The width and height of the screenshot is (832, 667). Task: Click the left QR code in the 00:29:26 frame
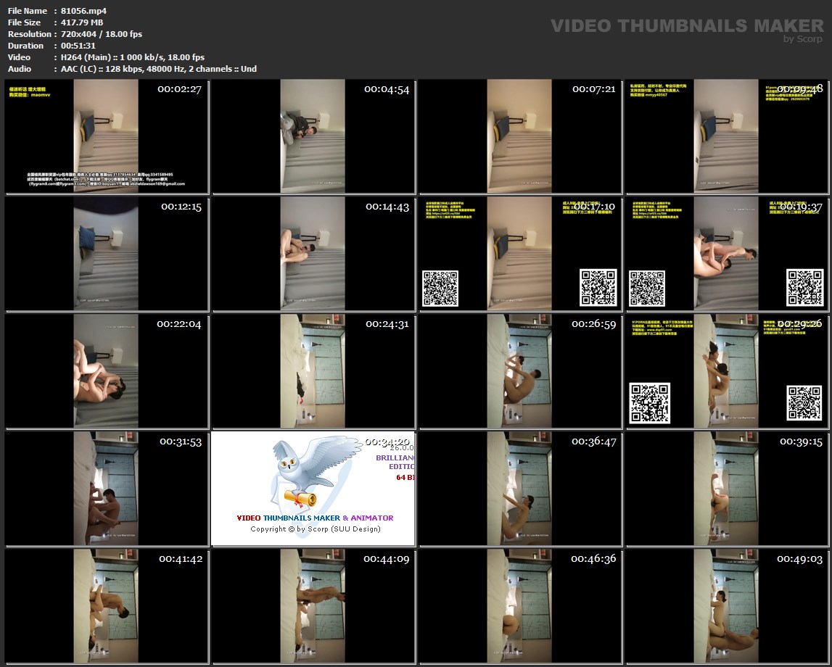[649, 403]
